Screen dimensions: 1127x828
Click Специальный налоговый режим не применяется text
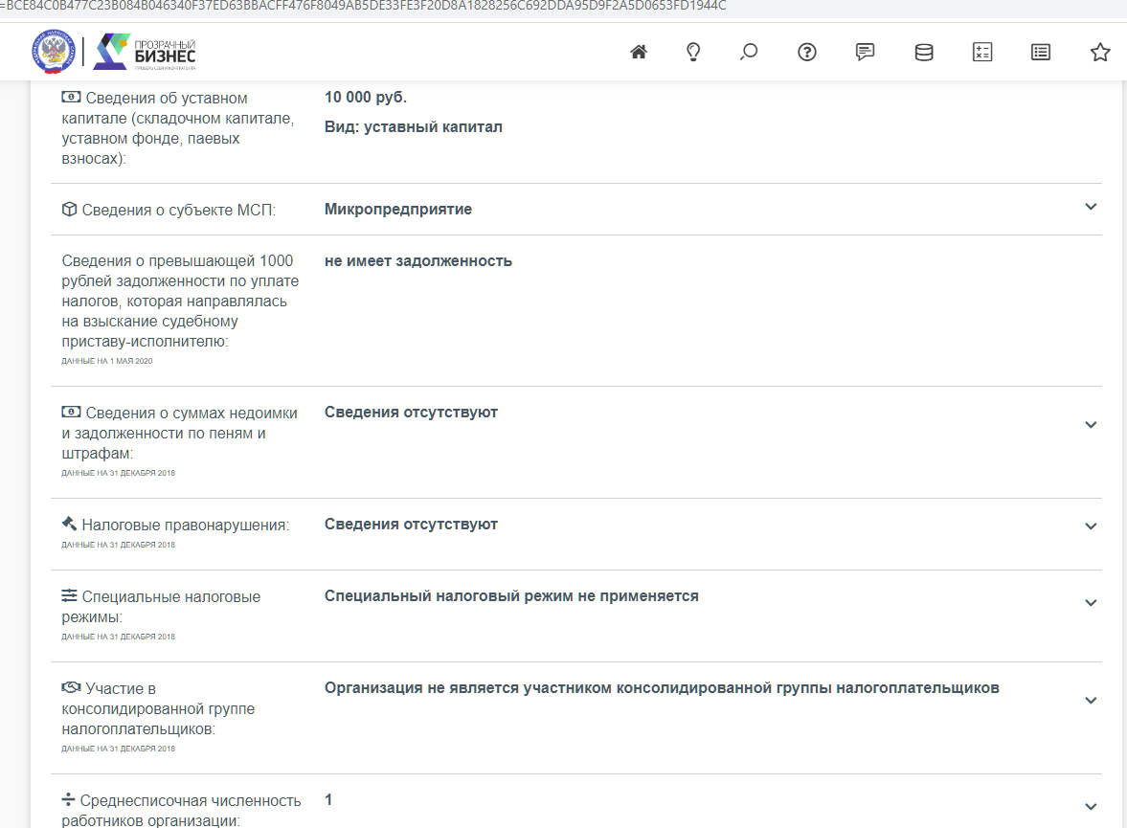coord(511,596)
